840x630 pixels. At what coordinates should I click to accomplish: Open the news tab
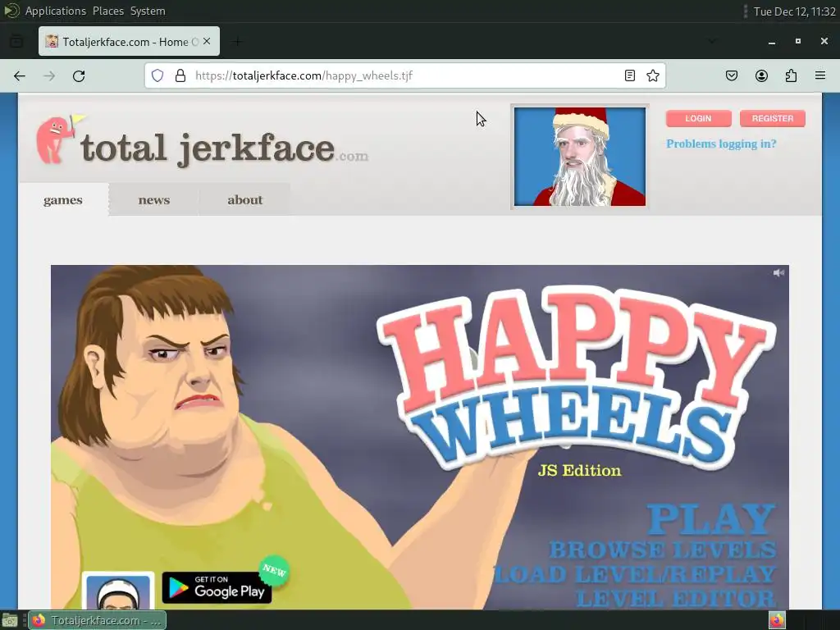154,200
